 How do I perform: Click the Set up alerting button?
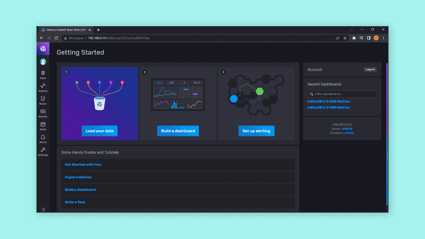pyautogui.click(x=256, y=131)
